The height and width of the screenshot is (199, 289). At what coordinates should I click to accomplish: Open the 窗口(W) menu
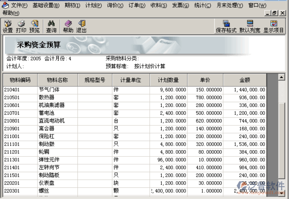(x=257, y=5)
